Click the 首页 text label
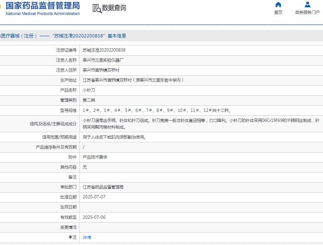323x245 pixels. click(x=278, y=12)
